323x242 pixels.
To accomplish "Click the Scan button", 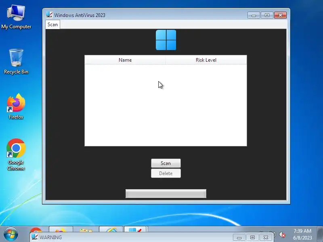I will click(x=166, y=163).
